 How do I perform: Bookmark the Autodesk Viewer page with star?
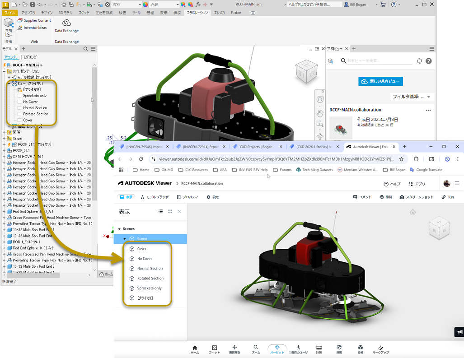[401, 159]
